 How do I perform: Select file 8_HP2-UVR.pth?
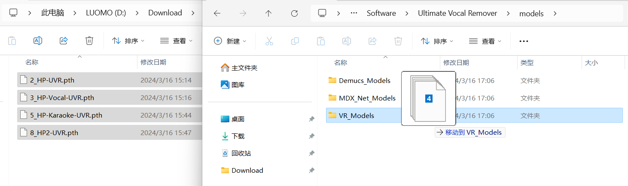coord(110,133)
